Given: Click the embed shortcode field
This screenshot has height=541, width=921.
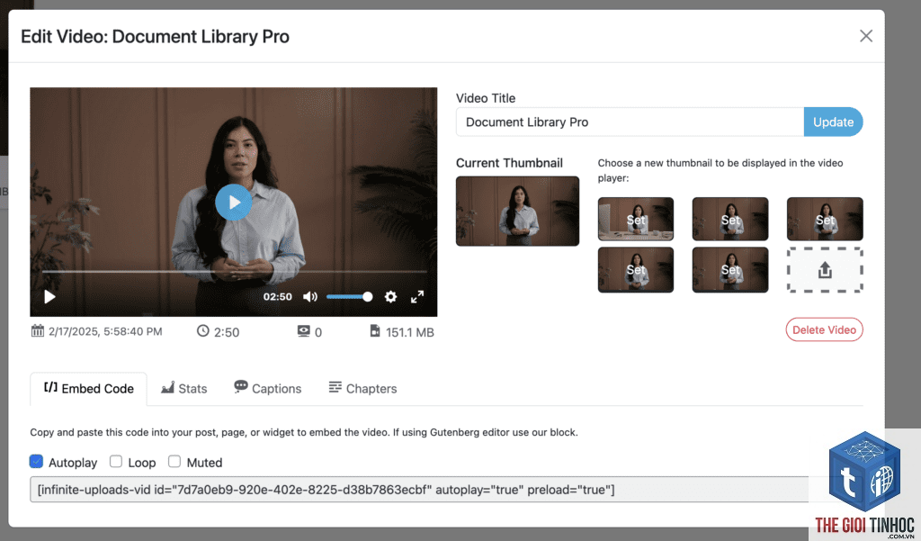Looking at the screenshot, I should (x=419, y=490).
